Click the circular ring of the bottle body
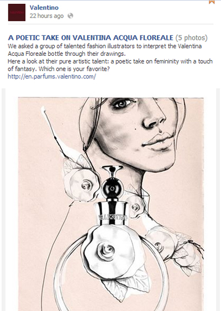This screenshot has height=311, width=221. (x=110, y=273)
